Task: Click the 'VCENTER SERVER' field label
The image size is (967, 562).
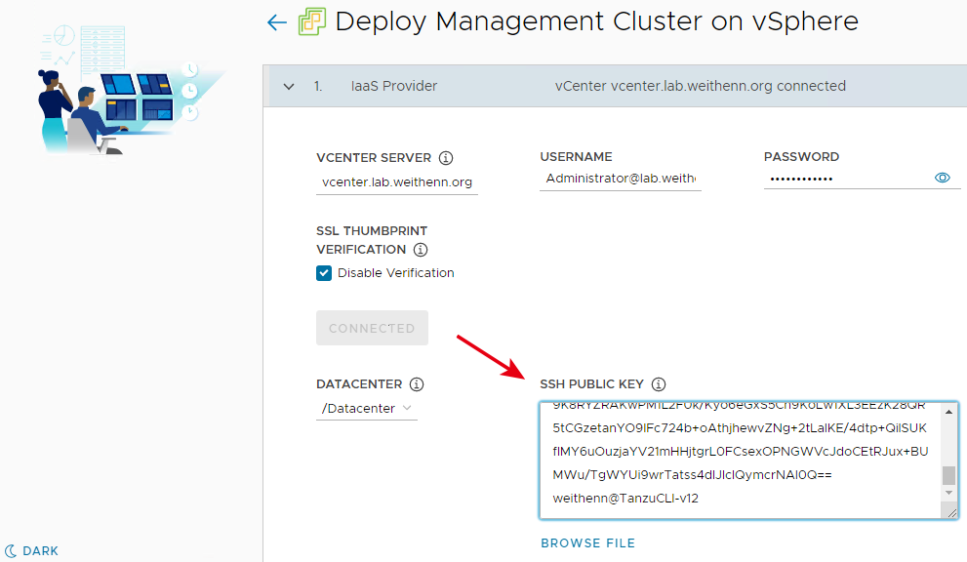Action: click(374, 158)
